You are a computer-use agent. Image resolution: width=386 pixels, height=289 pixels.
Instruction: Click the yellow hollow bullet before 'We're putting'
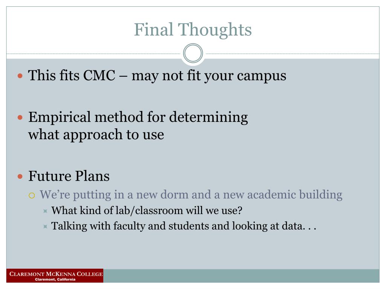32,195
